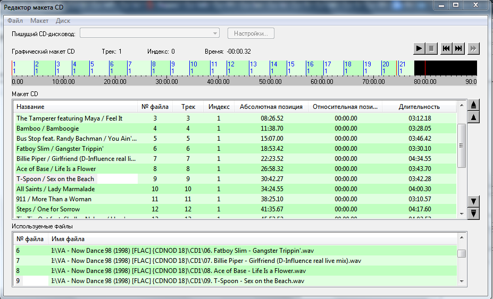Click the Длительность column header
The height and width of the screenshot is (299, 493).
[x=419, y=107]
